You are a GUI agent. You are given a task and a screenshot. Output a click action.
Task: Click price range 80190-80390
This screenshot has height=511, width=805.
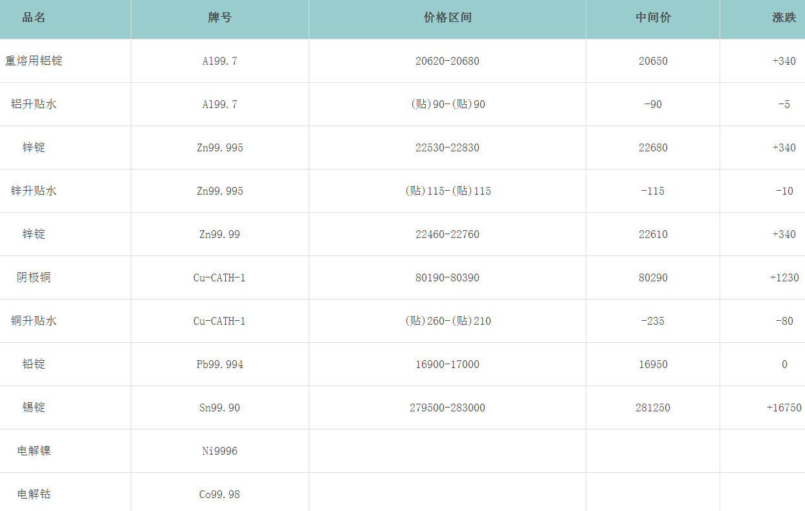coord(447,277)
